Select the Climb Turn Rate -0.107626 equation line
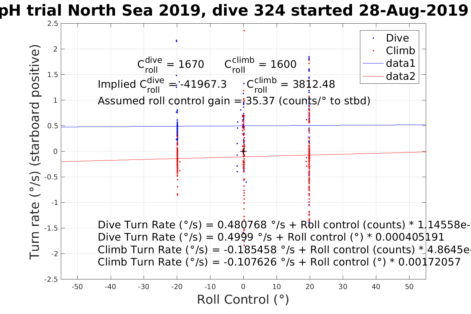471x314 pixels. [279, 262]
